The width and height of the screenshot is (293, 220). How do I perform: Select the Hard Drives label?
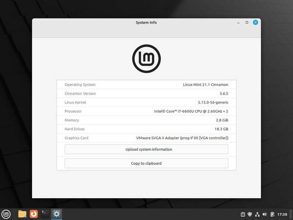(x=75, y=129)
